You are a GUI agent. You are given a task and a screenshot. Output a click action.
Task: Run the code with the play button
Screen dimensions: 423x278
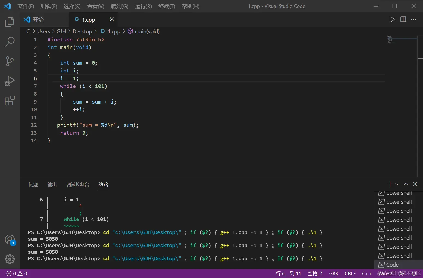click(392, 19)
